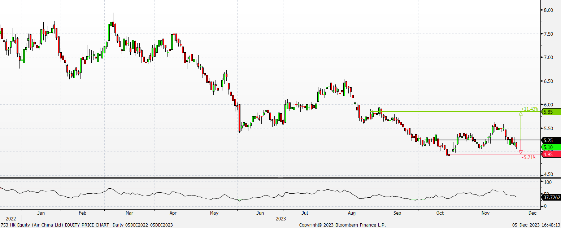The image size is (561, 228).
Task: Click the 8.00 label on price axis
Action: [549, 10]
